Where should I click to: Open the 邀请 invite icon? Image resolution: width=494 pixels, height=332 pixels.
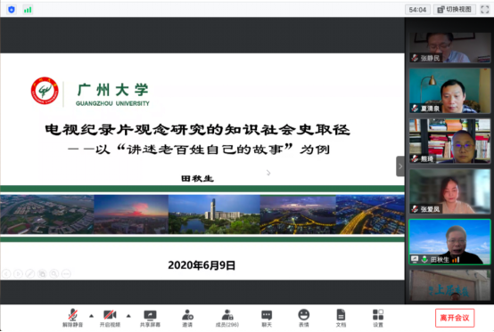coord(187,318)
